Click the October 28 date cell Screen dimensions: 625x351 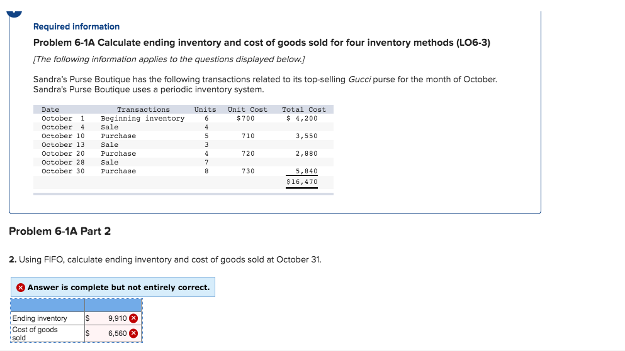[x=63, y=162]
